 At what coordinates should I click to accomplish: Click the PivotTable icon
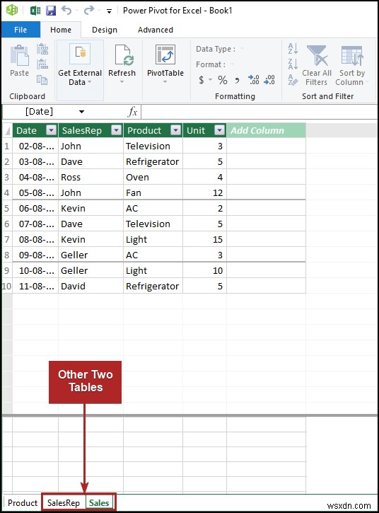coord(165,54)
